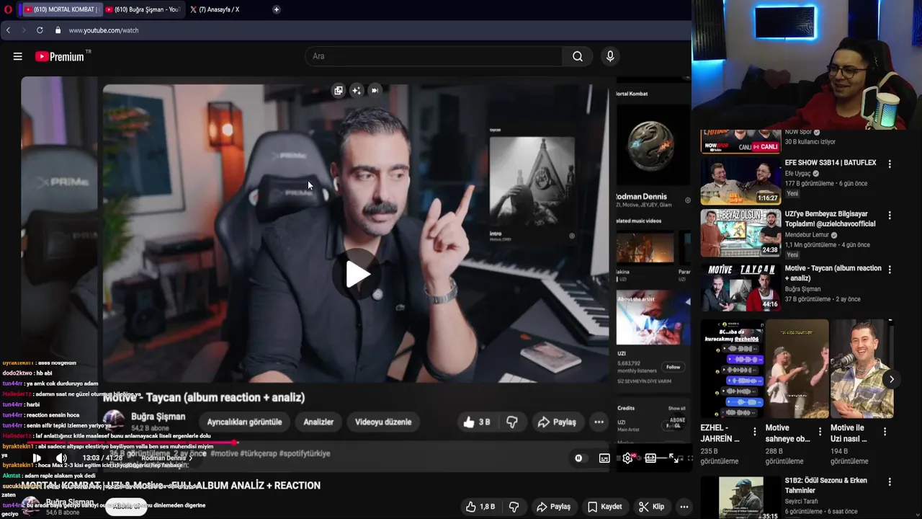Open options for S1B2 Ödül Sezonu video

pos(890,482)
